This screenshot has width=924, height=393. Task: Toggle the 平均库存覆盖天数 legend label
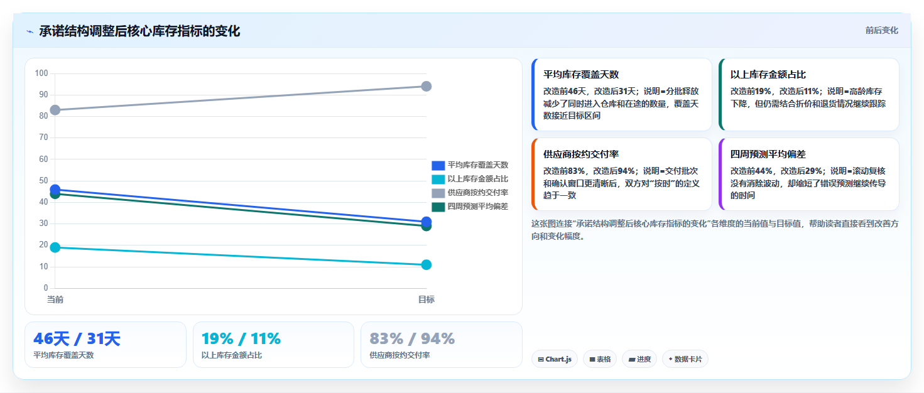coord(478,165)
